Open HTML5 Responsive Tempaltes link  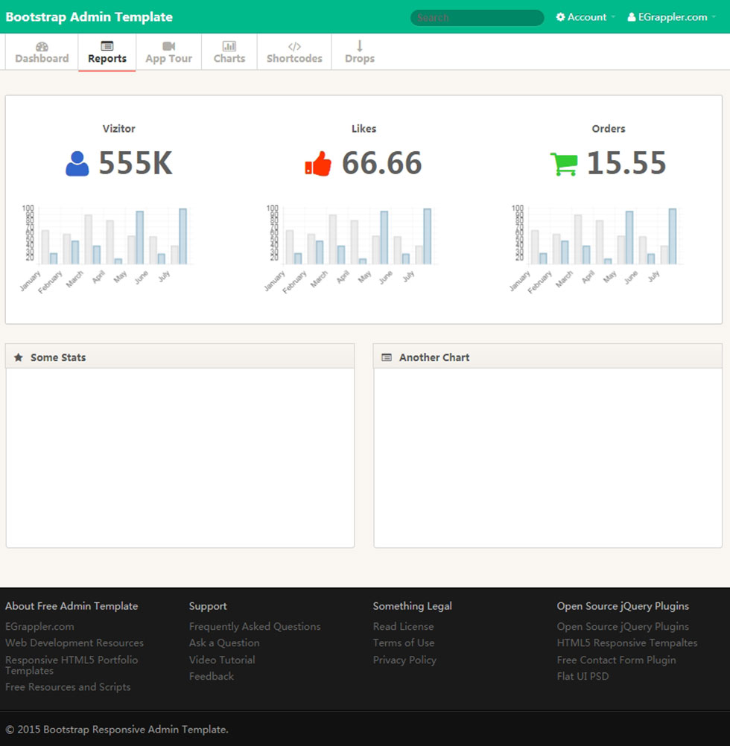(627, 643)
